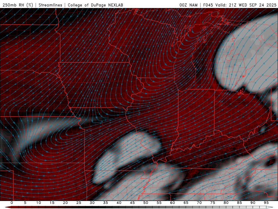278x209 pixels.
Task: Click the "250mb RH (%)" title text
Action: [18, 5]
